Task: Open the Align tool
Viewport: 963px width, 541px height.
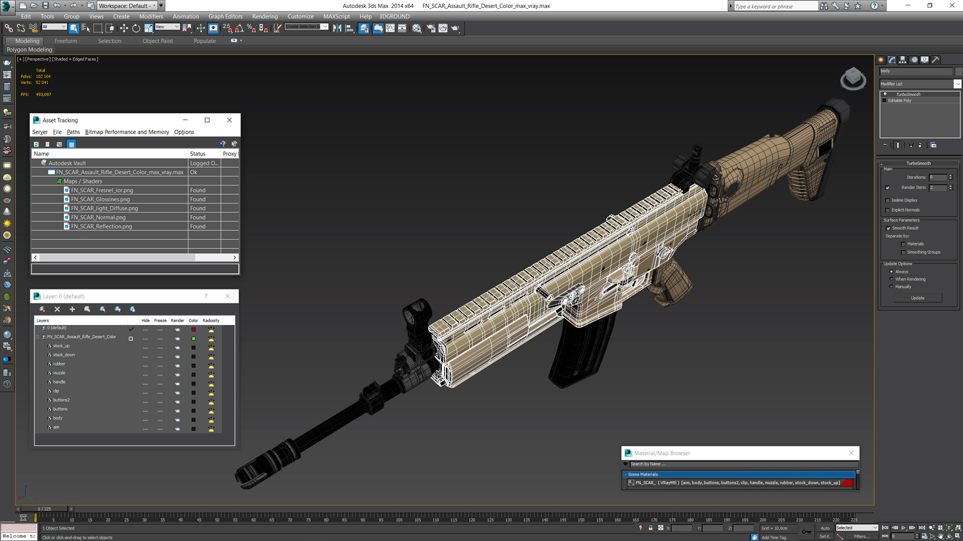Action: (x=350, y=28)
